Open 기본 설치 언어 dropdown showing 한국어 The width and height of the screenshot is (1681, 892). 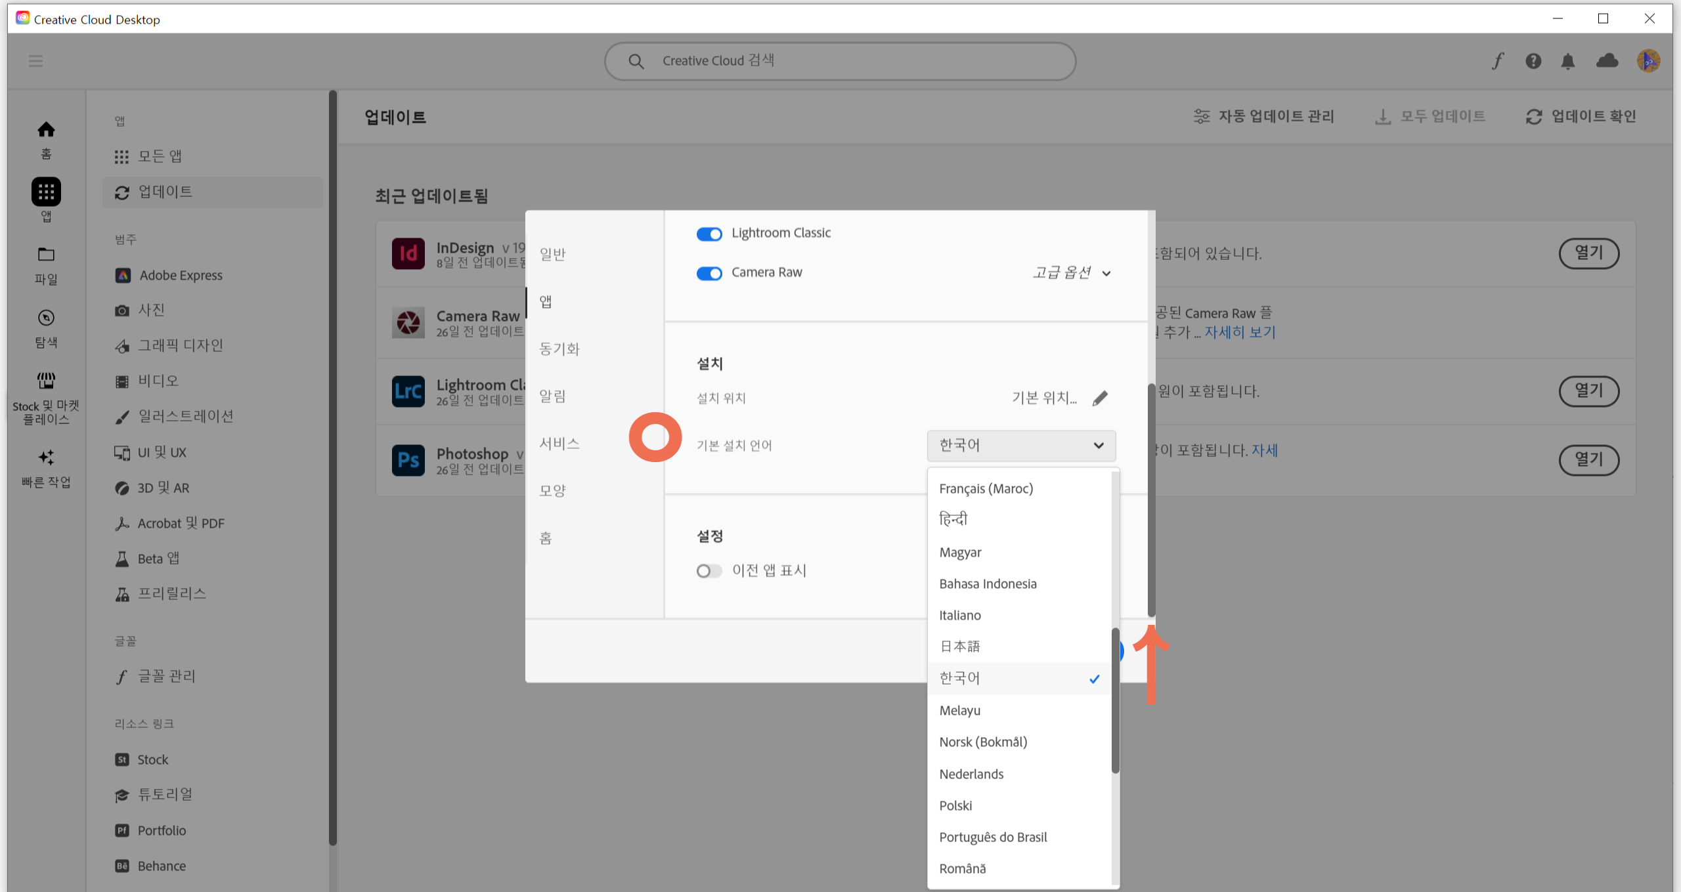coord(1021,445)
